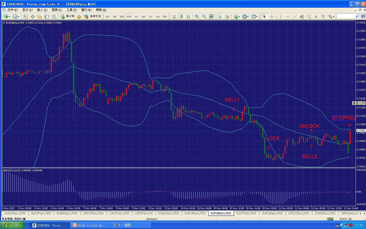Image resolution: width=366 pixels, height=229 pixels.
Task: Select the text label 'T' tool
Action: [x=323, y=17]
